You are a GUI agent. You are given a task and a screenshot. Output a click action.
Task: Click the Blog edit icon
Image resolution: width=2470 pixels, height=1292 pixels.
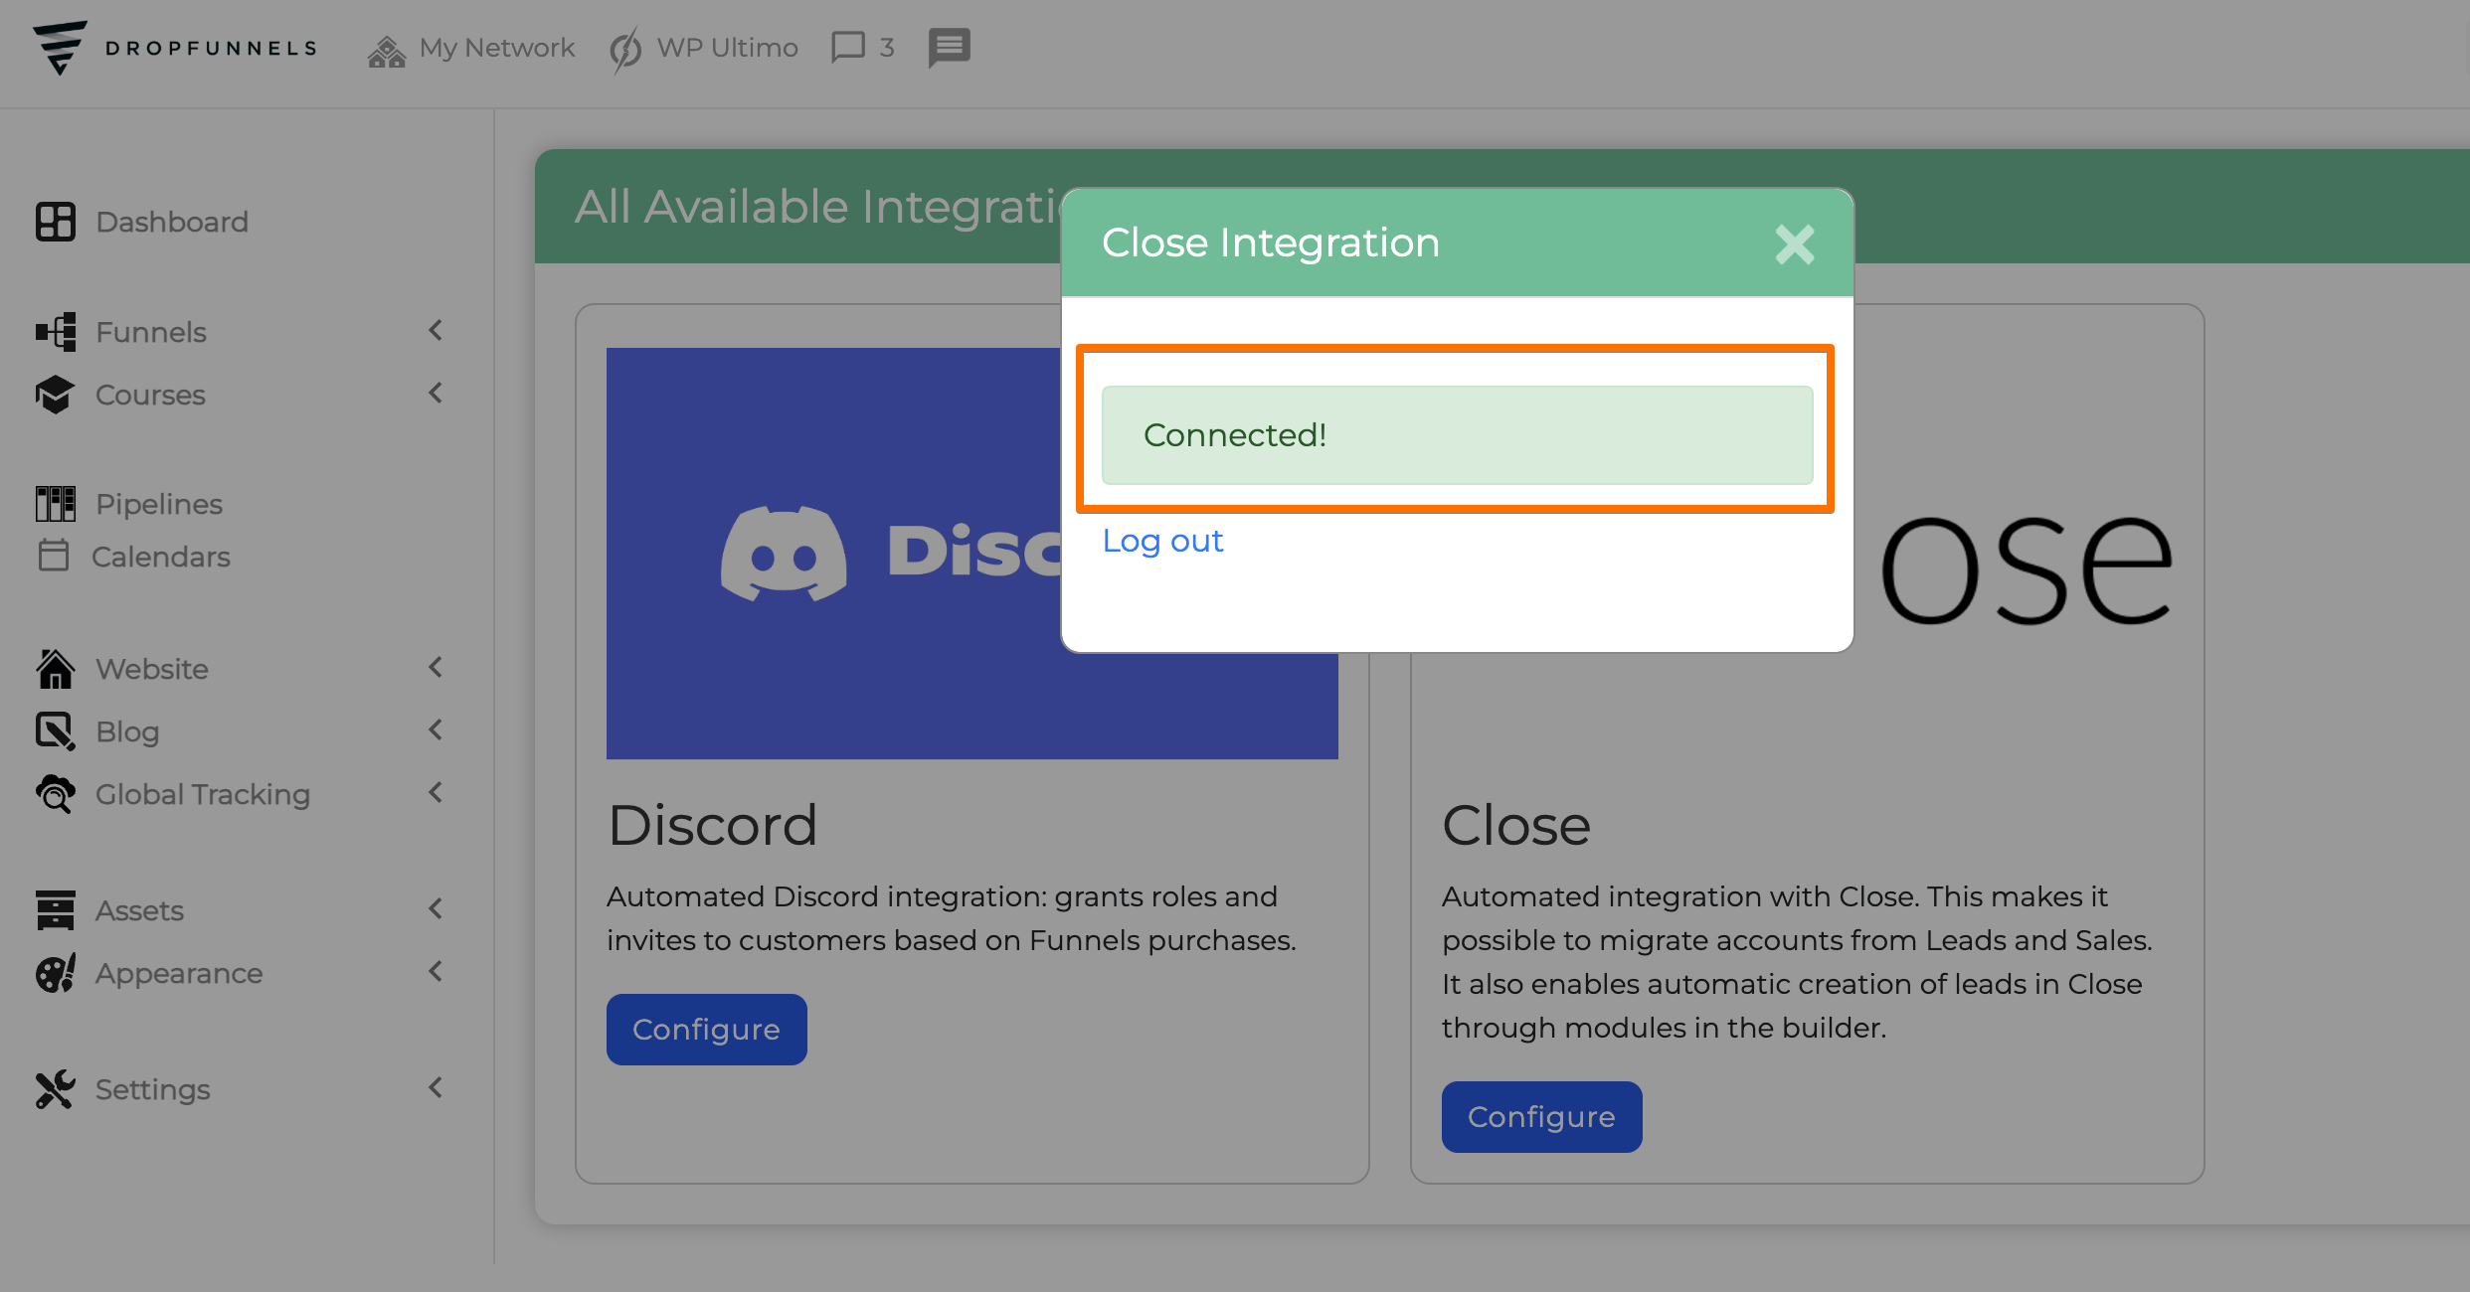56,731
